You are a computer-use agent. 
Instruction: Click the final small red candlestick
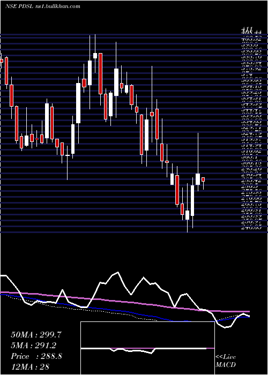(203, 179)
